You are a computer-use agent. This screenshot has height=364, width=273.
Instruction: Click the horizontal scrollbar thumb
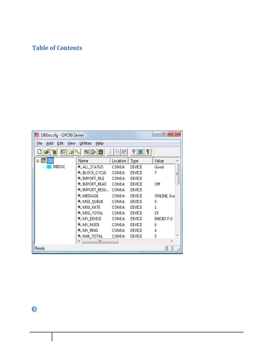[100, 241]
